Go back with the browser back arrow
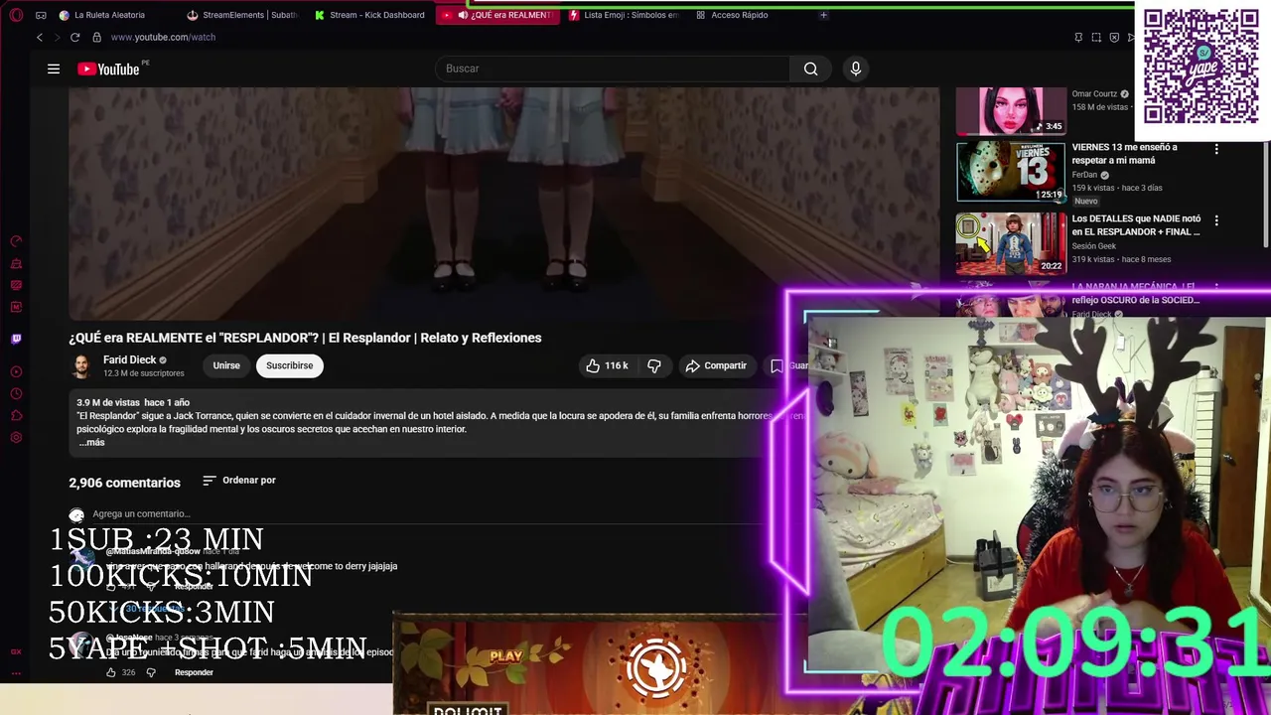1271x715 pixels. (x=40, y=37)
